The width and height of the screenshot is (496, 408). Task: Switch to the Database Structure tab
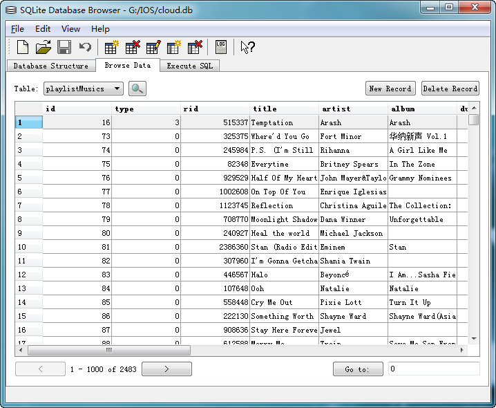pos(50,66)
